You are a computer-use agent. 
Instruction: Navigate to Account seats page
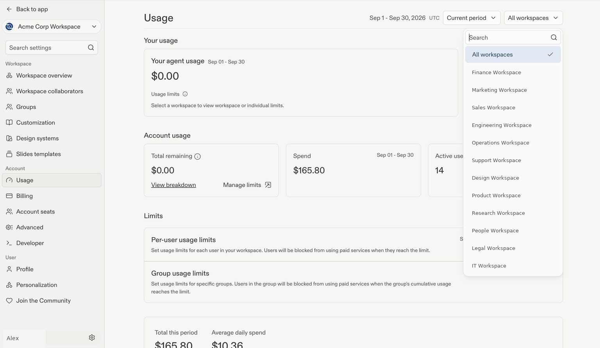(52, 211)
